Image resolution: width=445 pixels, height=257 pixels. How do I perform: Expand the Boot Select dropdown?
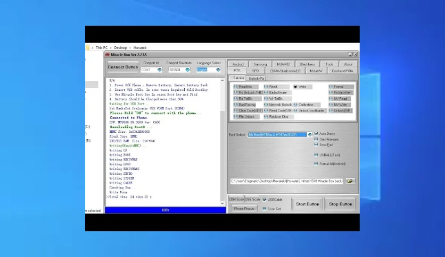(309, 134)
